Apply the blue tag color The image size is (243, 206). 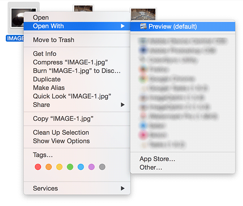(81, 167)
